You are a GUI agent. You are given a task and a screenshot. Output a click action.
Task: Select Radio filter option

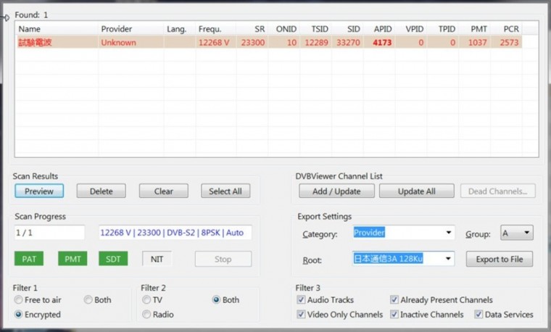pos(158,314)
